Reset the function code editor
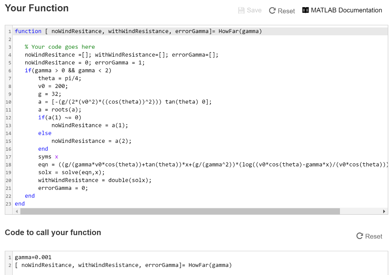 coord(282,10)
